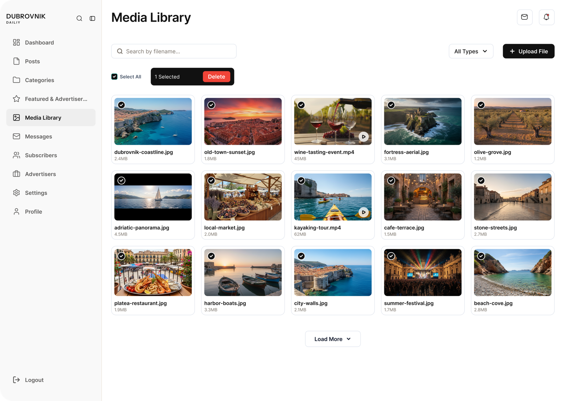Open the notifications bell icon
This screenshot has width=564, height=401.
[x=546, y=17]
